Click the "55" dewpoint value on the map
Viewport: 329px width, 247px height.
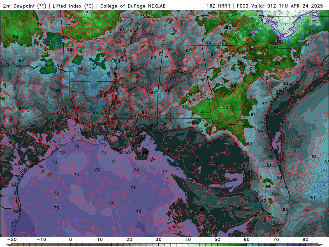click(70, 50)
